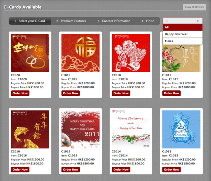This screenshot has width=211, height=181.
Task: Choose Happy New Year filter option
Action: pos(183,34)
